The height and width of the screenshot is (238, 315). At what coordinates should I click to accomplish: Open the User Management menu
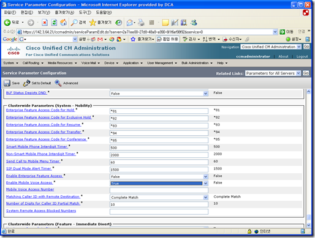click(162, 63)
